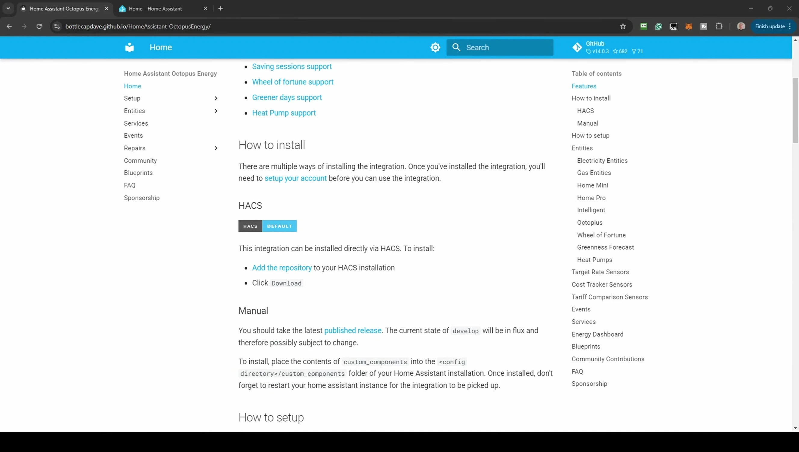This screenshot has height=452, width=799.
Task: Go back with browser back arrow
Action: [x=9, y=26]
